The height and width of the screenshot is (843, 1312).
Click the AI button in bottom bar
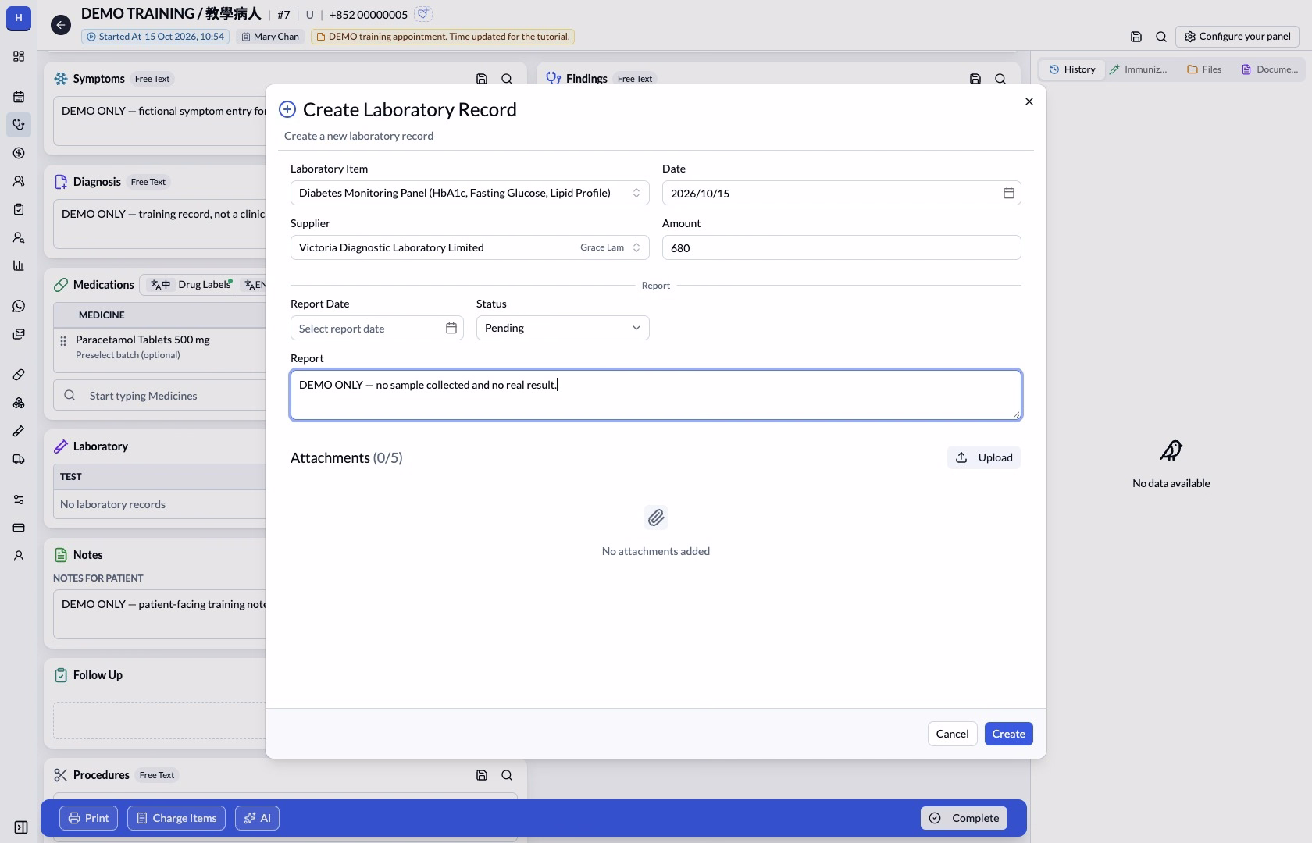[257, 818]
